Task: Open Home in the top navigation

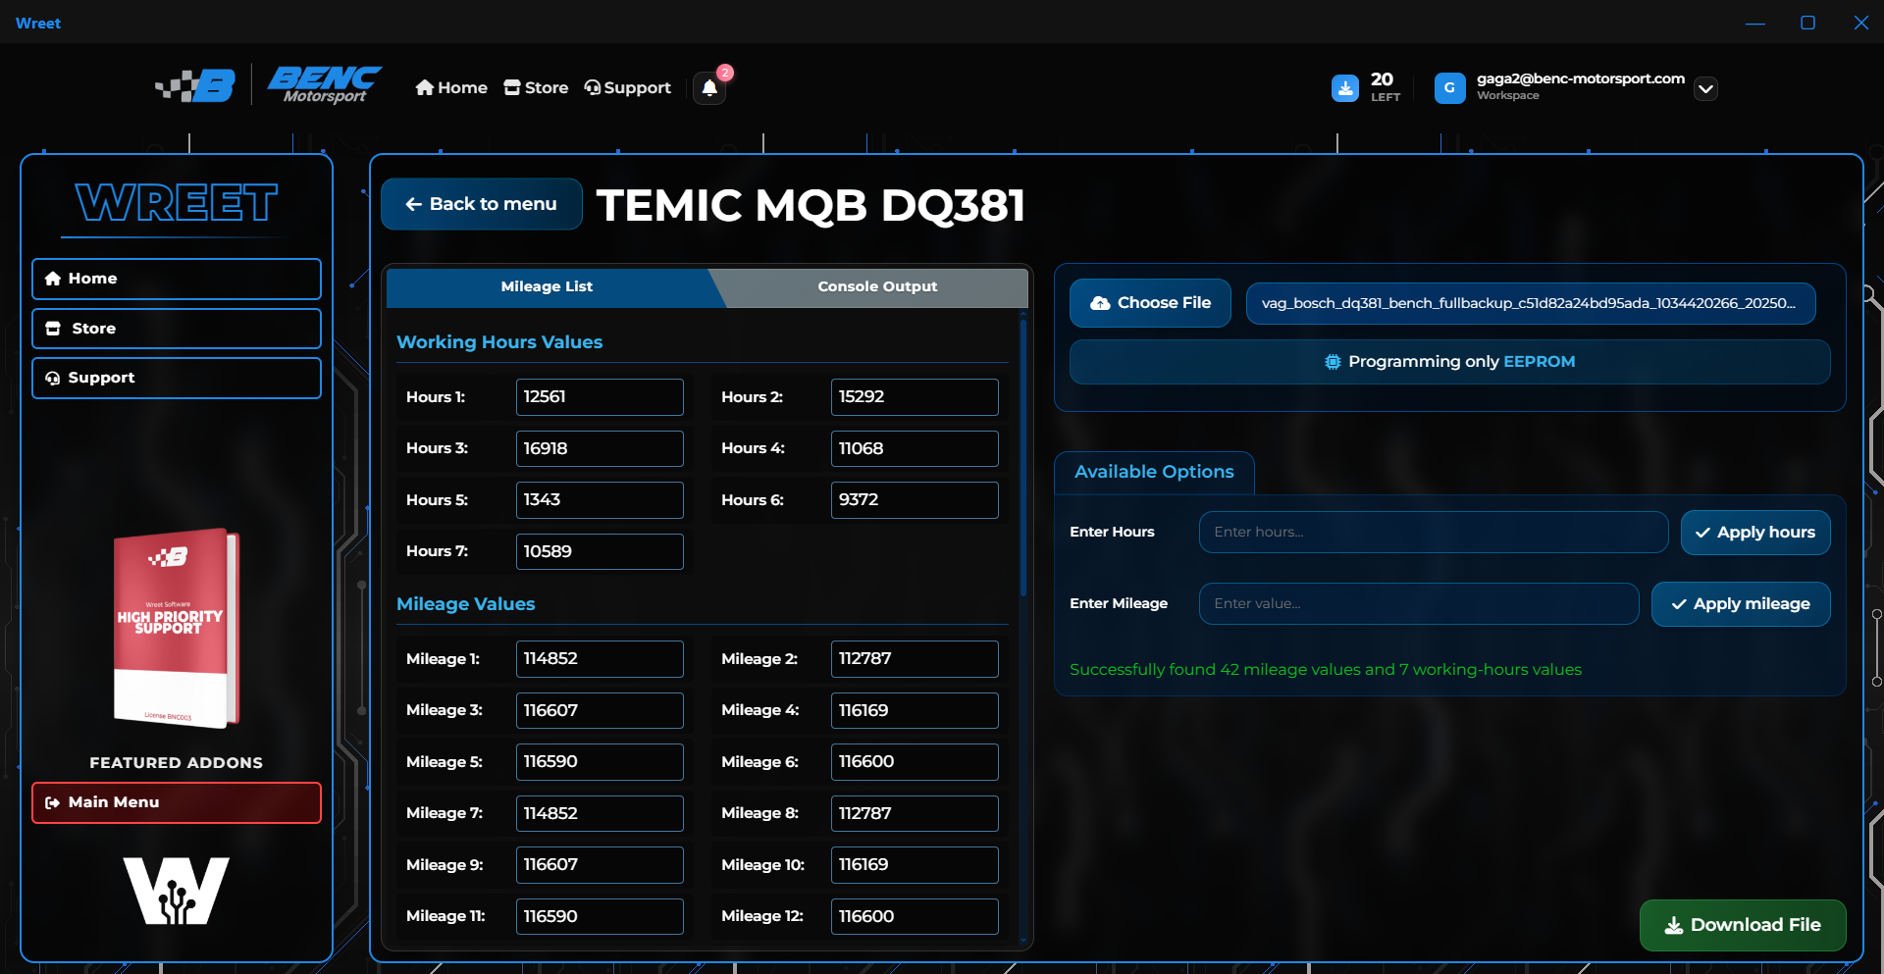Action: (451, 88)
